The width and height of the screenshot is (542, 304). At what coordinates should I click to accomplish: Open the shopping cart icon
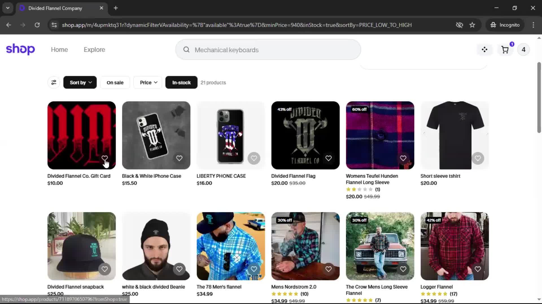coord(505,50)
